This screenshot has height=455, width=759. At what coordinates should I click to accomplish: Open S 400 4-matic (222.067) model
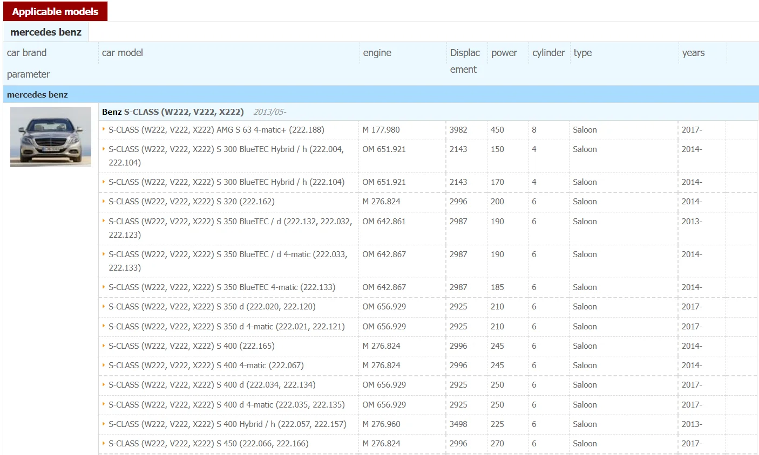click(206, 366)
